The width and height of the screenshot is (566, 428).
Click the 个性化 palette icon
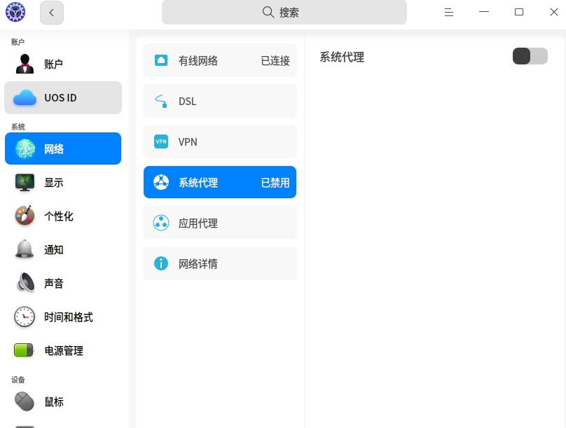(25, 216)
